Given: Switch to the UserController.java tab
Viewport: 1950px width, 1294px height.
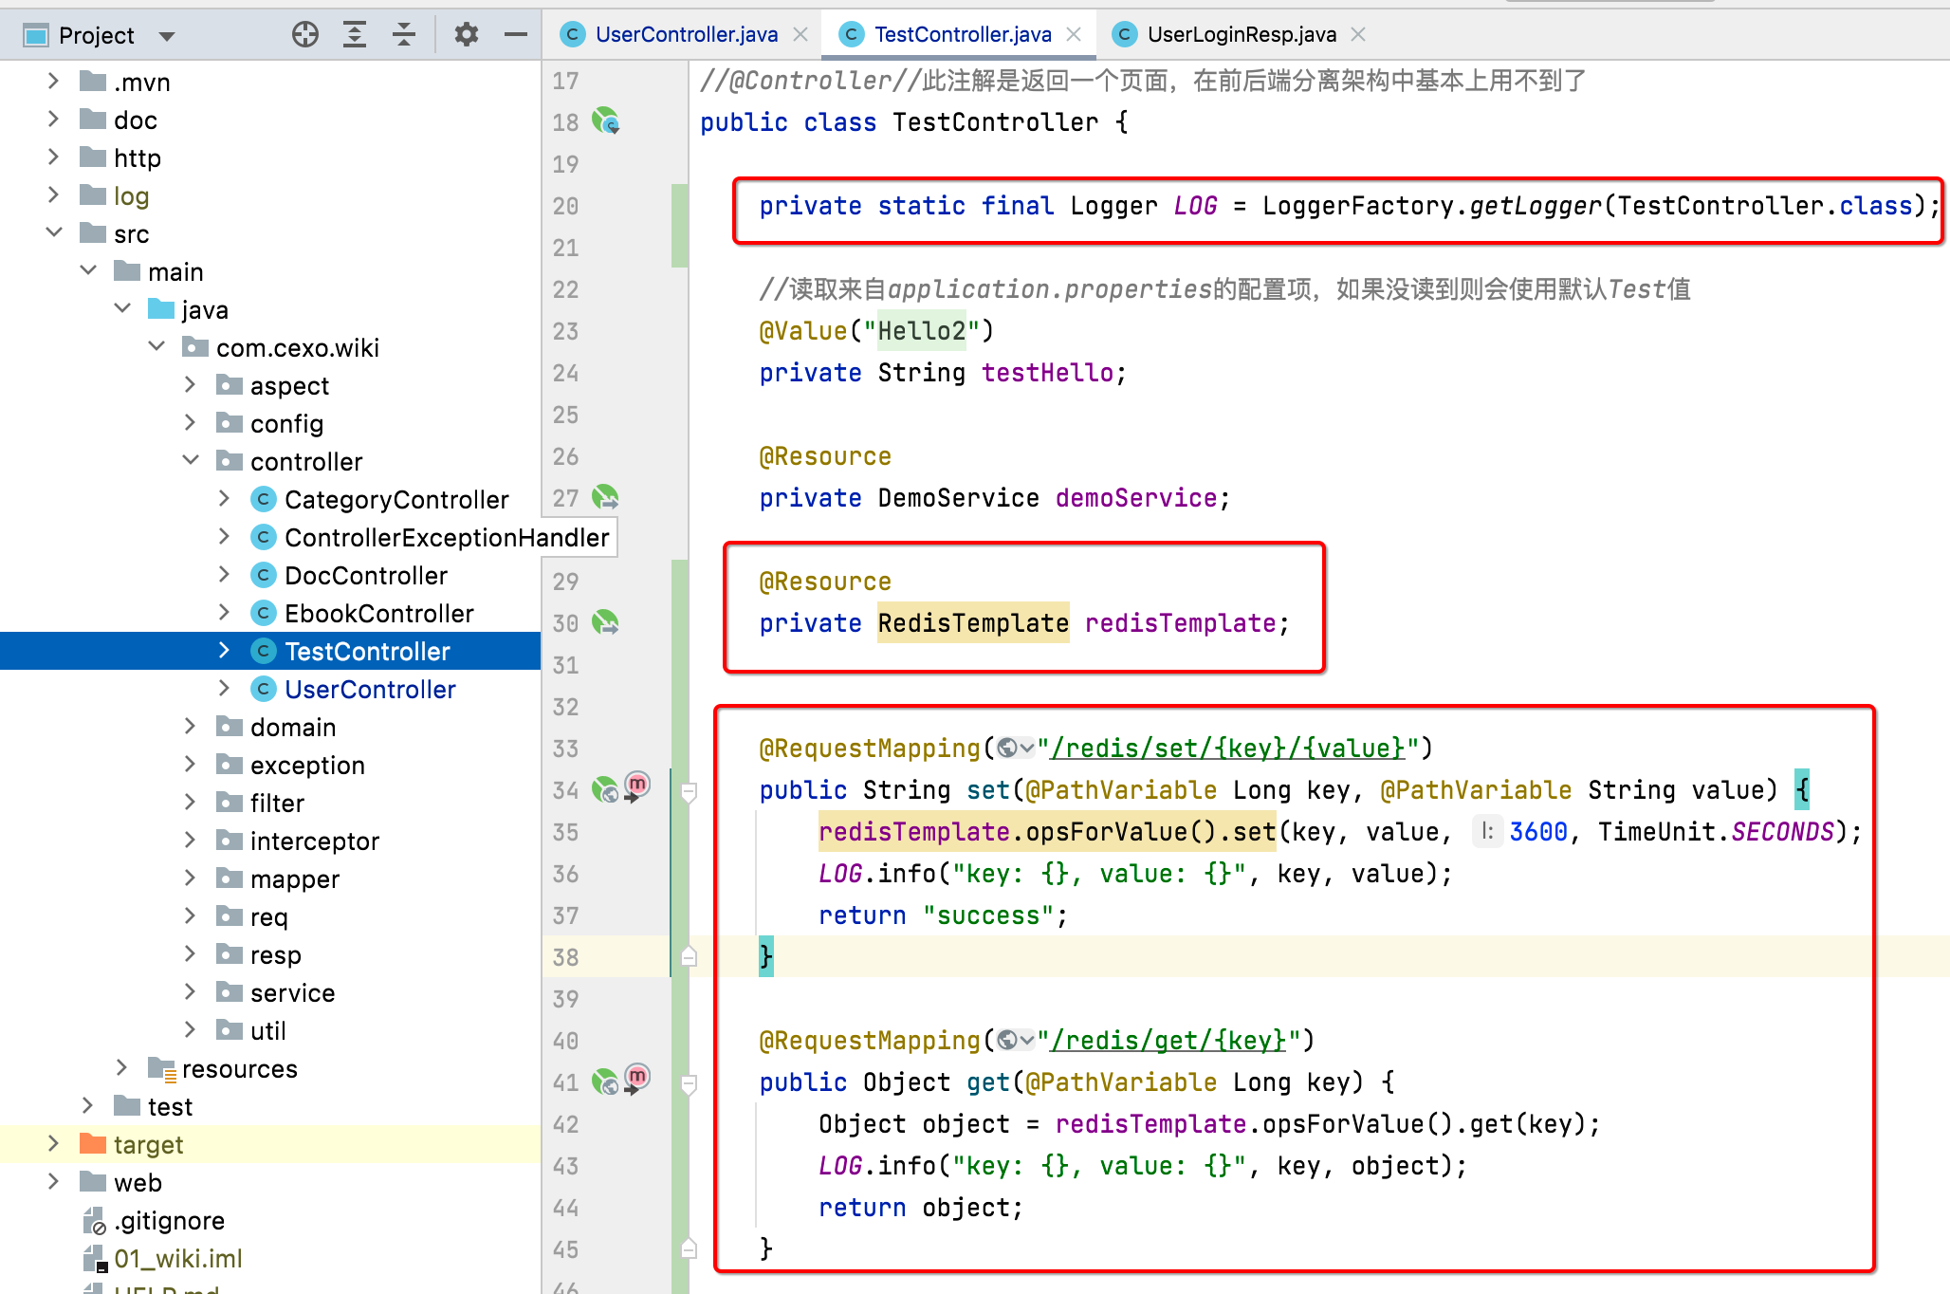Looking at the screenshot, I should pyautogui.click(x=686, y=35).
